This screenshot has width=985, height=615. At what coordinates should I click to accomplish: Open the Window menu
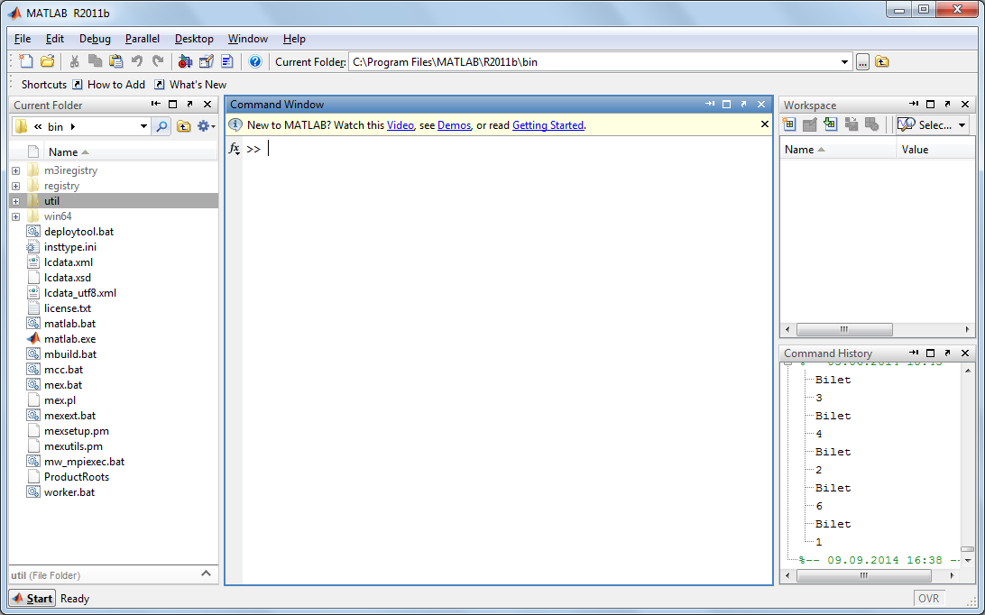(x=247, y=38)
